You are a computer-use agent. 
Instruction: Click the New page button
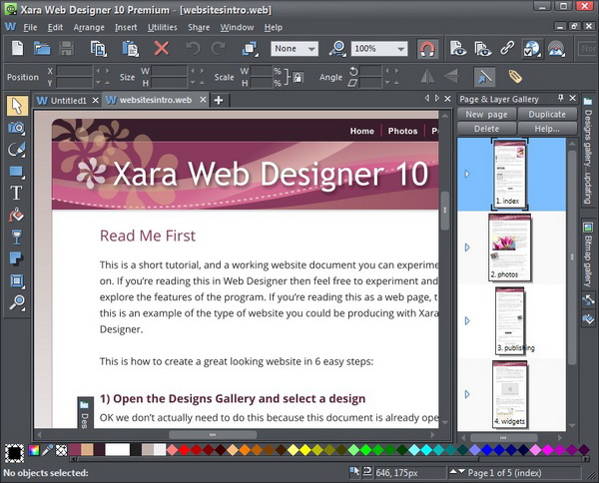(x=487, y=115)
